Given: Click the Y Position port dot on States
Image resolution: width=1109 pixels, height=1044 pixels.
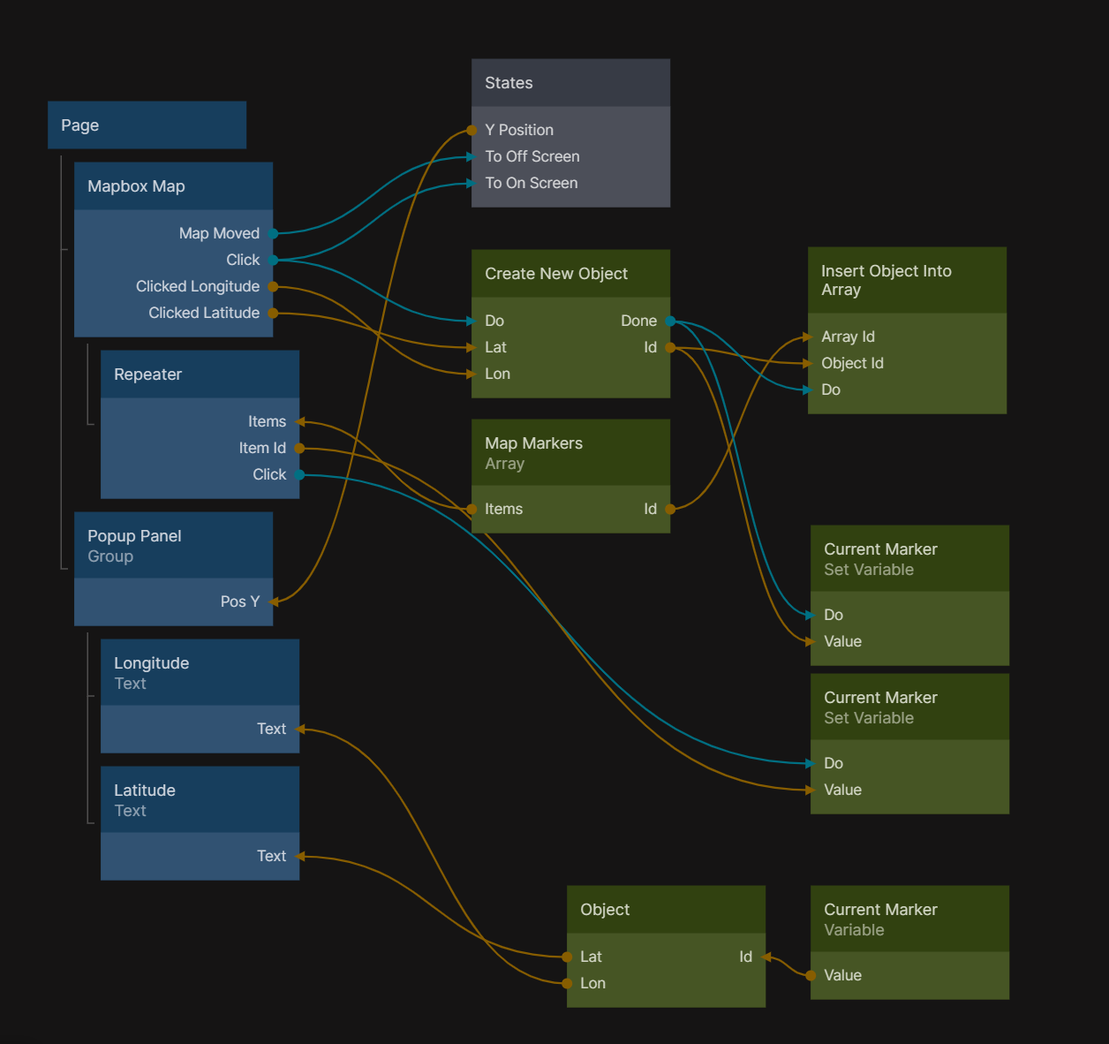Looking at the screenshot, I should (x=472, y=131).
